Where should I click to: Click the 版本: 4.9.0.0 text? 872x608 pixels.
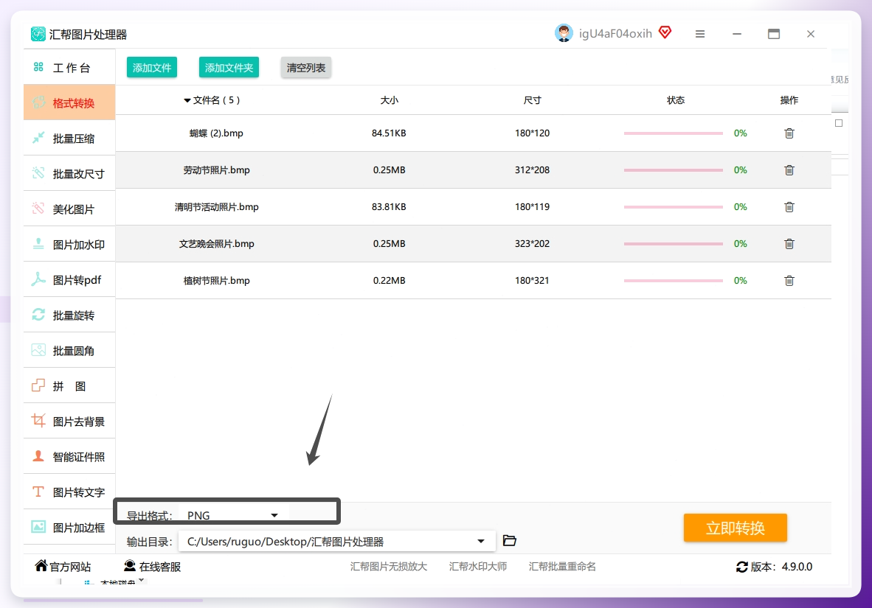pos(781,567)
